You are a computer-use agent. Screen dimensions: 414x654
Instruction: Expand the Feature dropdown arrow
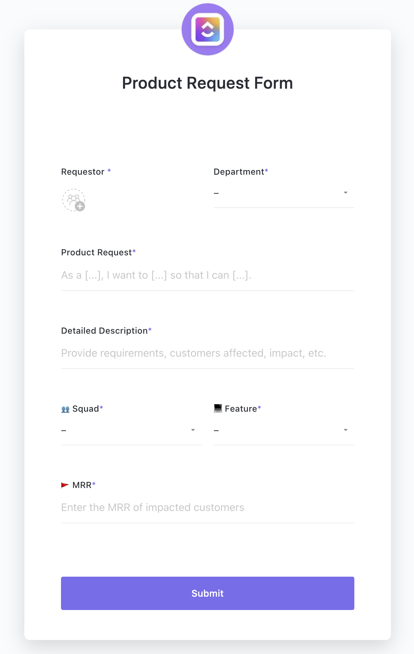point(346,430)
